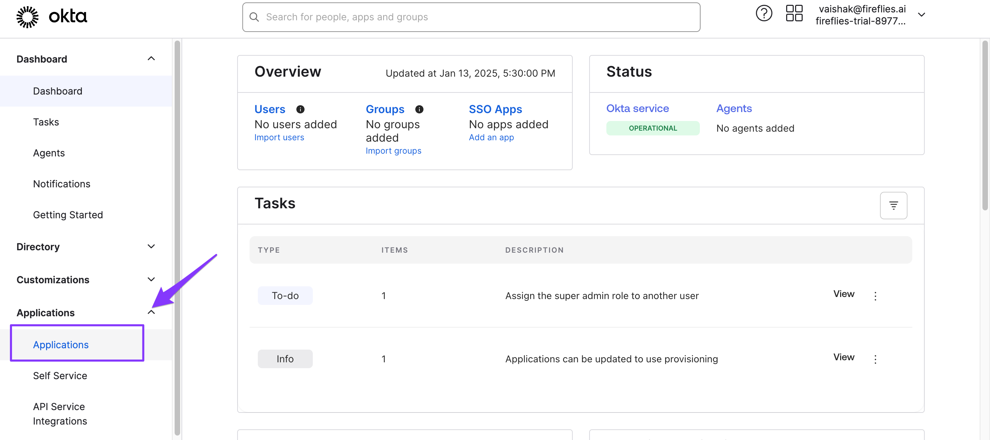Open kebab menu for Info task
The image size is (990, 440).
pos(875,359)
